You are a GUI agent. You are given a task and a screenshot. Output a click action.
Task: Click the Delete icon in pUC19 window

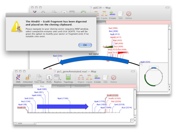coord(129,15)
